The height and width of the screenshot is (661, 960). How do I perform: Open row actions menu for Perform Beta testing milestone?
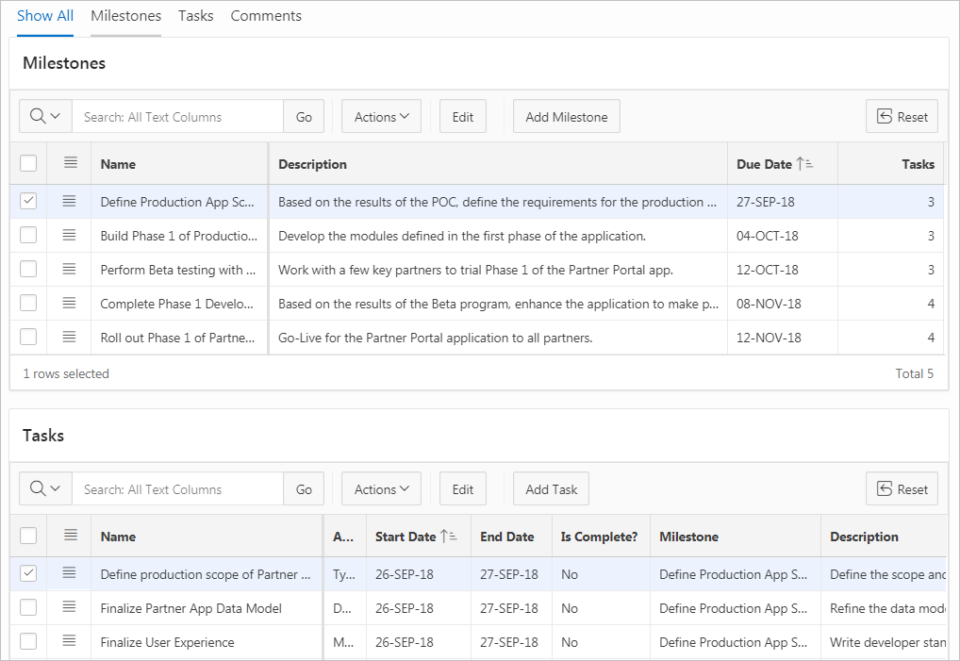pyautogui.click(x=69, y=270)
